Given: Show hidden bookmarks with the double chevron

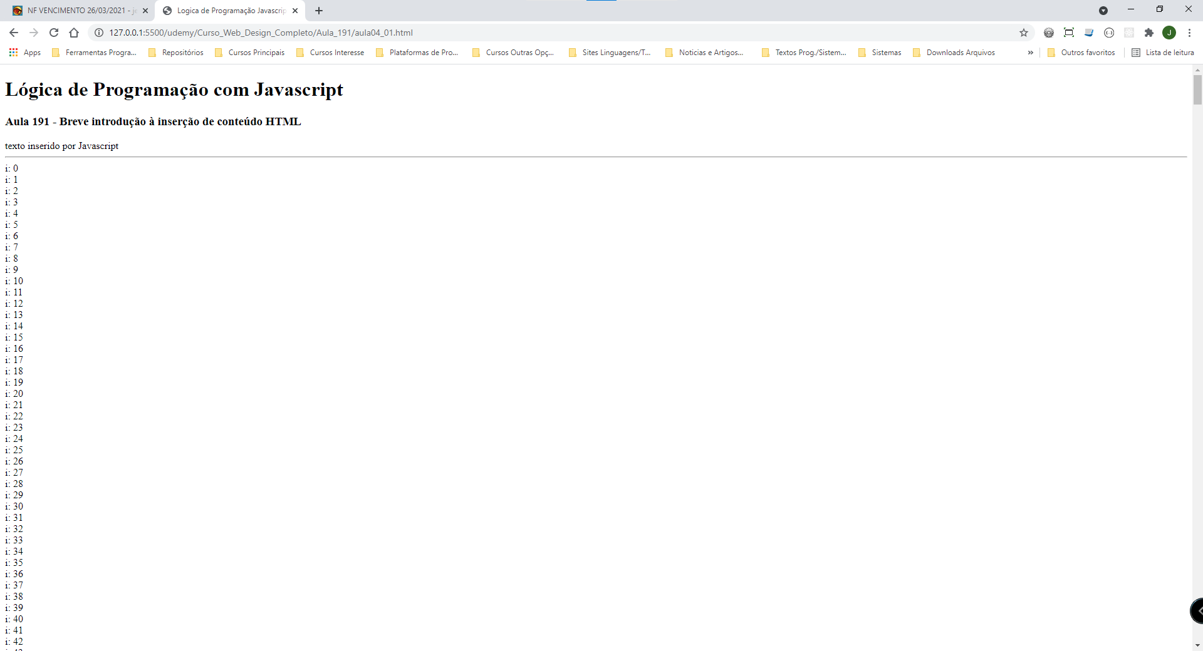Looking at the screenshot, I should tap(1031, 53).
